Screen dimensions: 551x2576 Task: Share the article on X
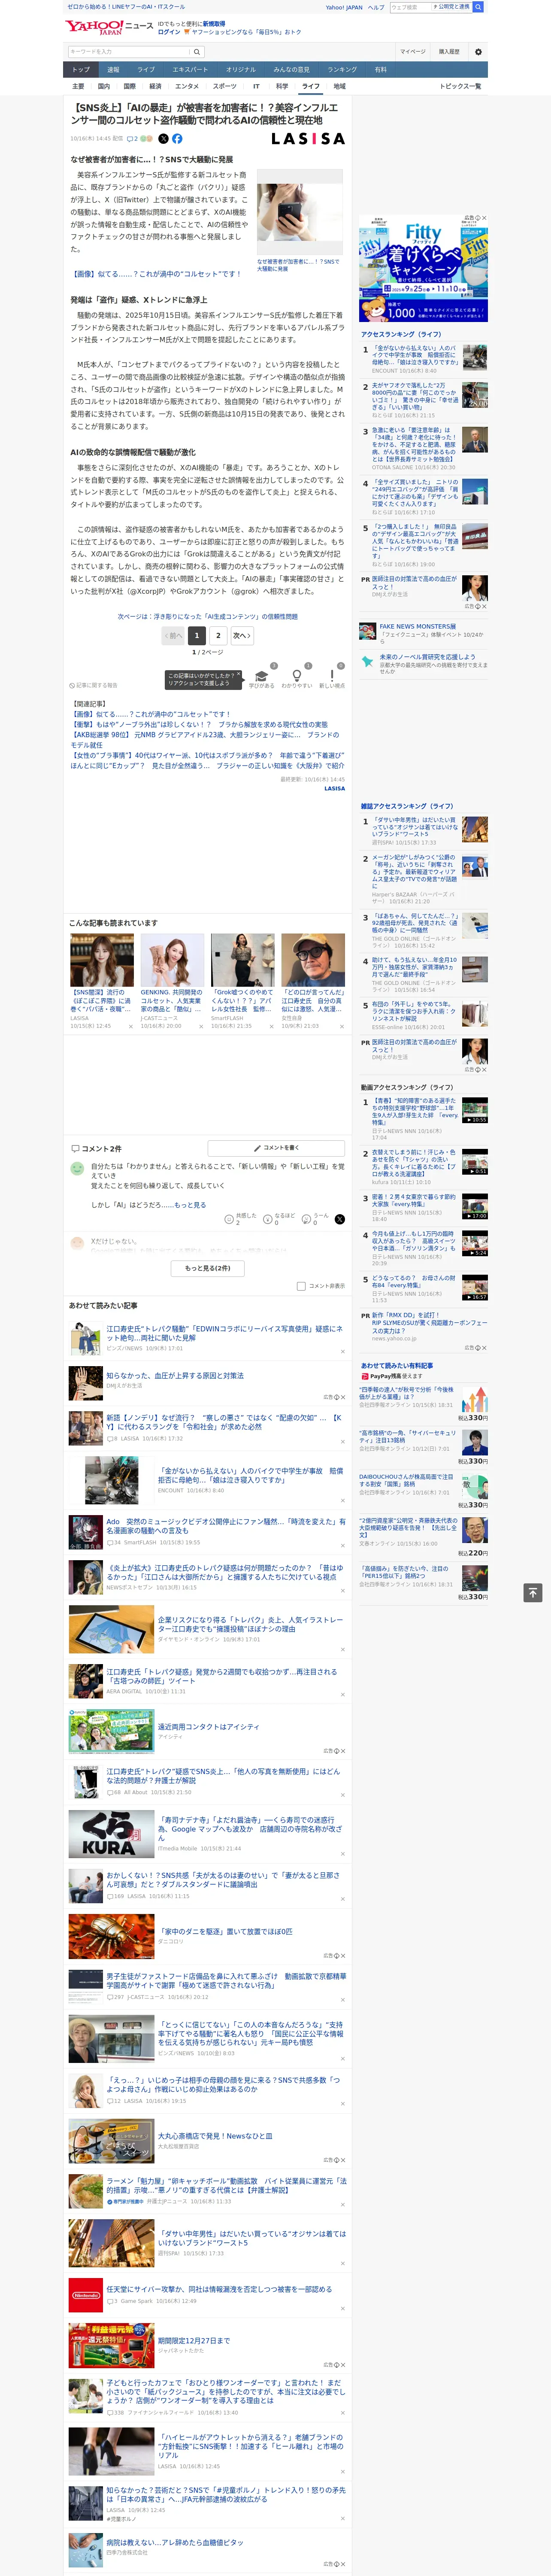(164, 139)
